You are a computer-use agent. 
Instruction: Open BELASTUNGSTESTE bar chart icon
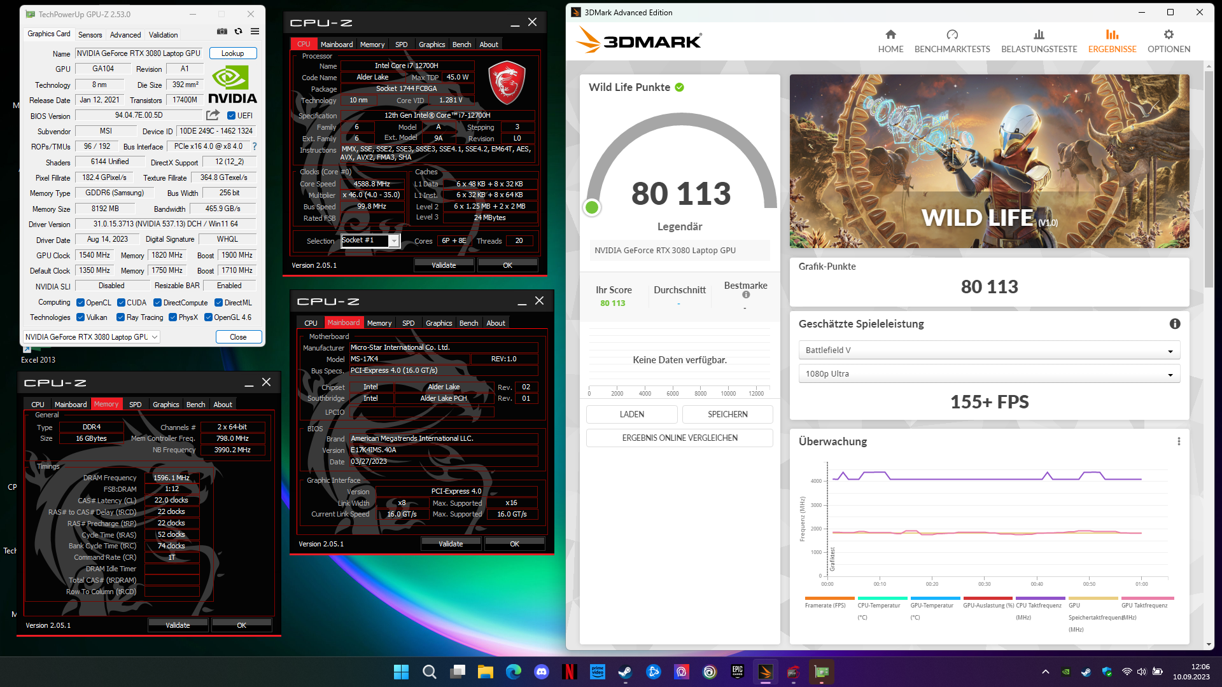coord(1039,34)
